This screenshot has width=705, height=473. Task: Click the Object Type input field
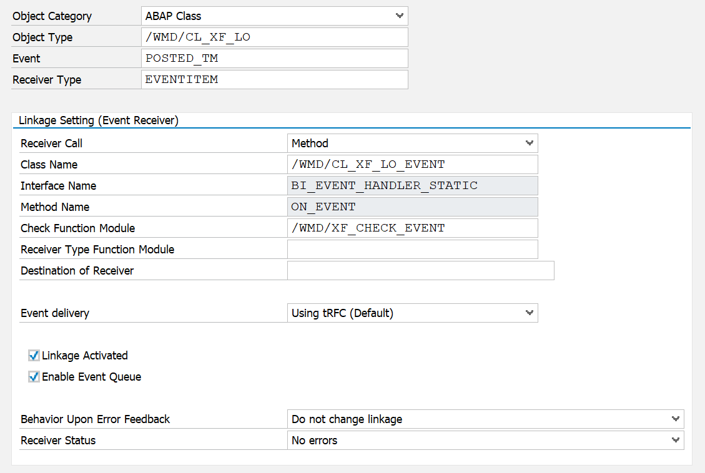pos(275,37)
